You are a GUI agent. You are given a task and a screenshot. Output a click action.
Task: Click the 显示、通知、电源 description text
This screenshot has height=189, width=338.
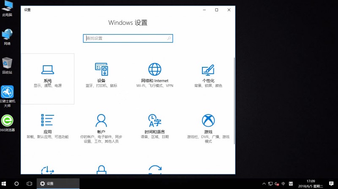pos(48,85)
